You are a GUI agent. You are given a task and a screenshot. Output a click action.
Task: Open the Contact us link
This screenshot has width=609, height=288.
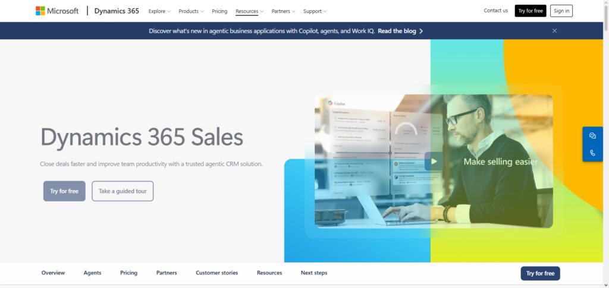pyautogui.click(x=495, y=11)
